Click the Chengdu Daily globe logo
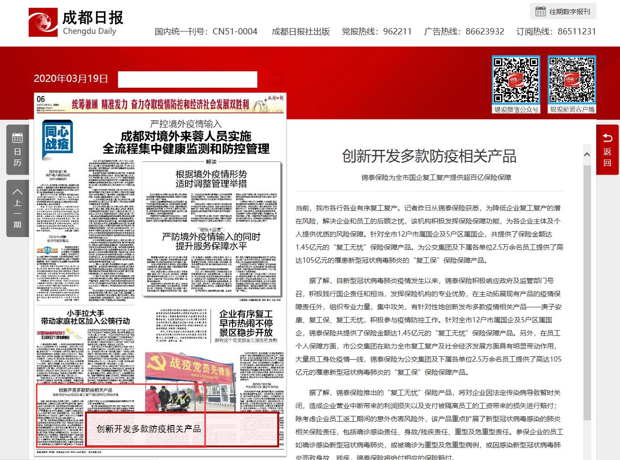This screenshot has width=620, height=460. (x=44, y=22)
